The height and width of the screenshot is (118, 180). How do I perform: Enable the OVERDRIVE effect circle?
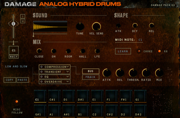41,82
